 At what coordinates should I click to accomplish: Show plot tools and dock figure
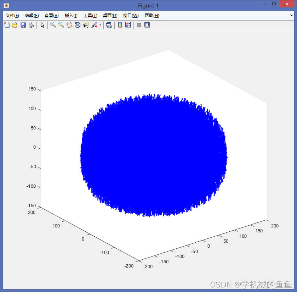pyautogui.click(x=147, y=25)
